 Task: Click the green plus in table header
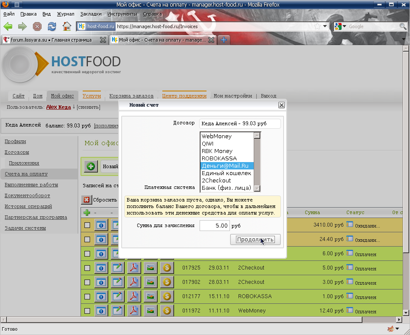87,212
